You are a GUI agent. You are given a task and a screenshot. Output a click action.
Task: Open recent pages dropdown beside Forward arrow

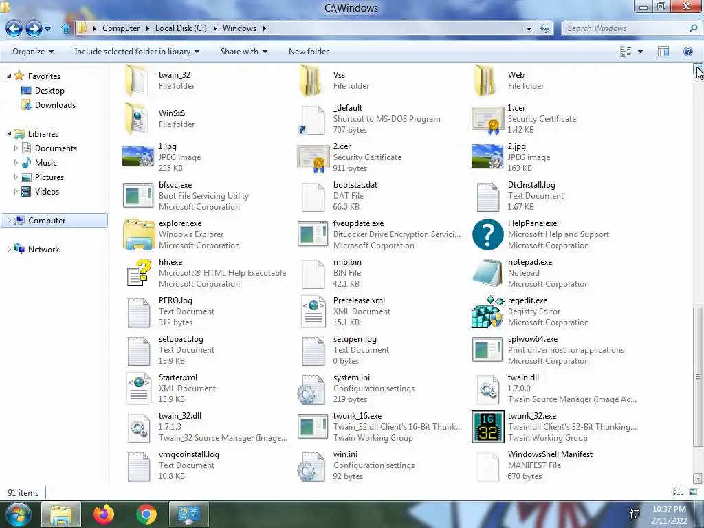(47, 29)
